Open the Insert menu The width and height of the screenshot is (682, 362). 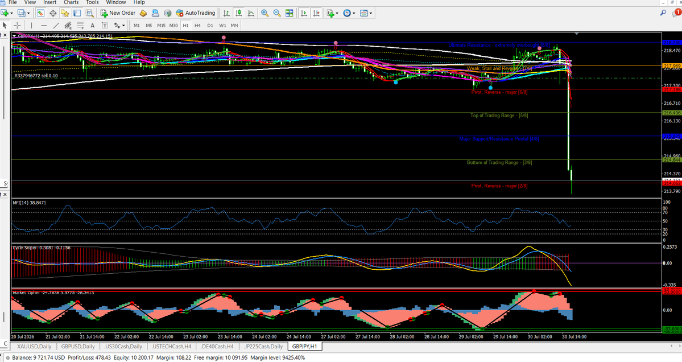coord(49,3)
